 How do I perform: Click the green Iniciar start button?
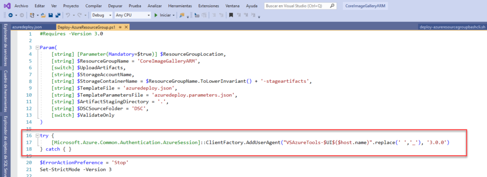163,15
